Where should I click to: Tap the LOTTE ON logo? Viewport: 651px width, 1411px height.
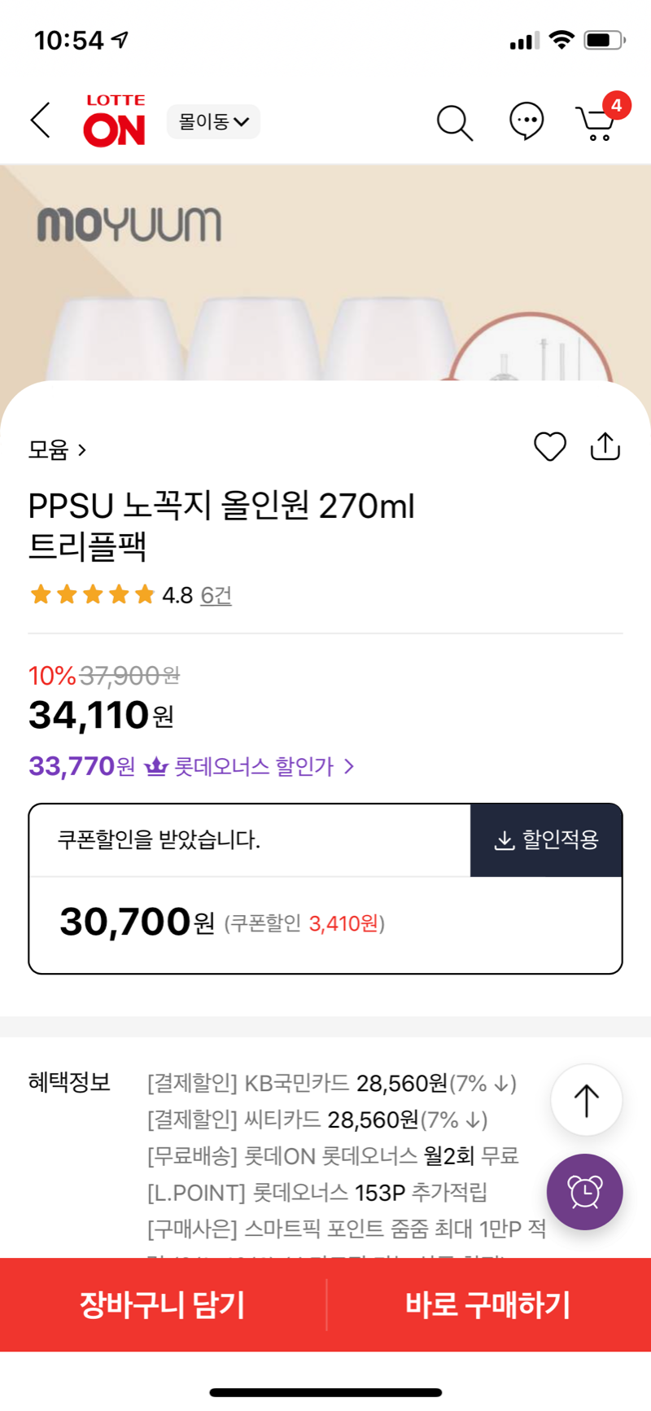(x=115, y=121)
